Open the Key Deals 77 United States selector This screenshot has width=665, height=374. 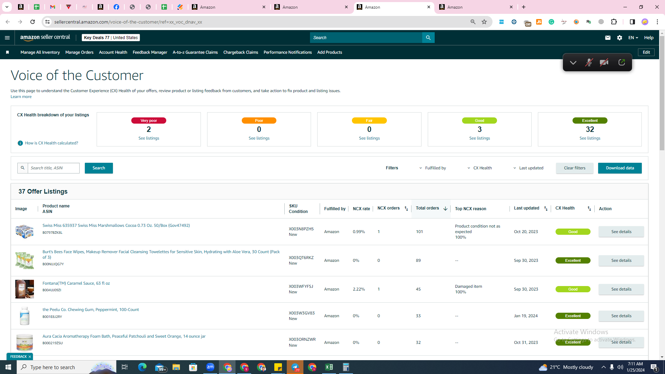tap(111, 38)
